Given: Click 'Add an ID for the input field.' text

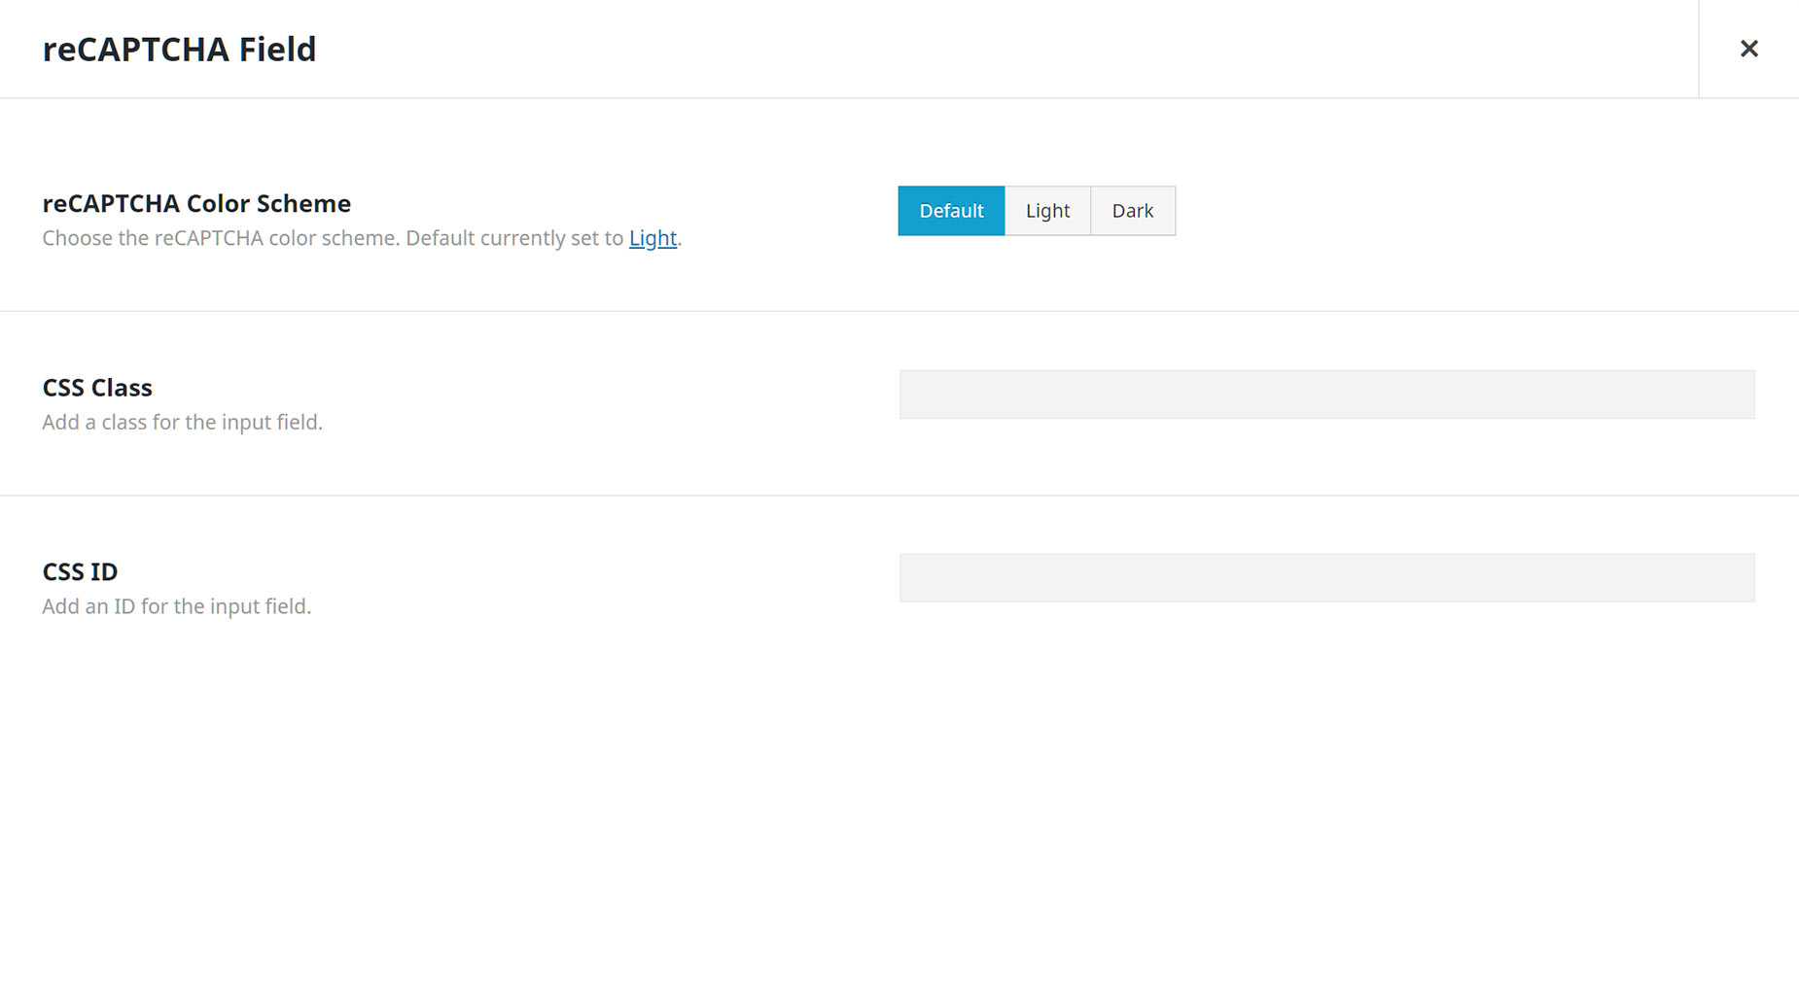Looking at the screenshot, I should (x=177, y=606).
